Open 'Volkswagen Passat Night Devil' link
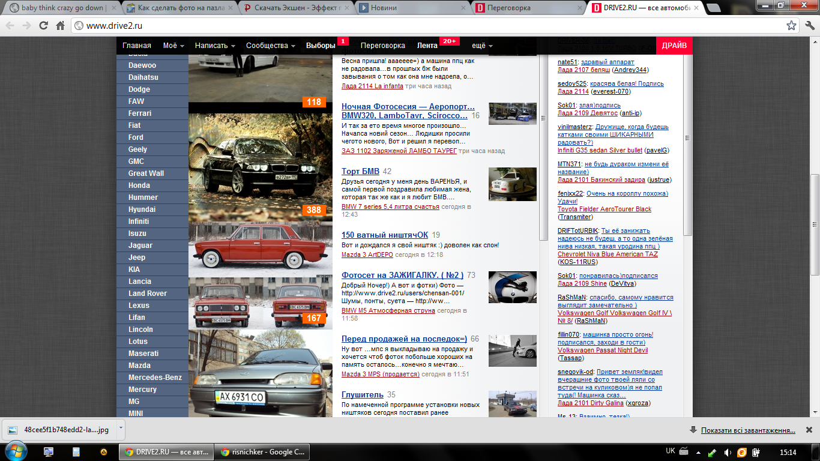820x461 pixels. 603,350
